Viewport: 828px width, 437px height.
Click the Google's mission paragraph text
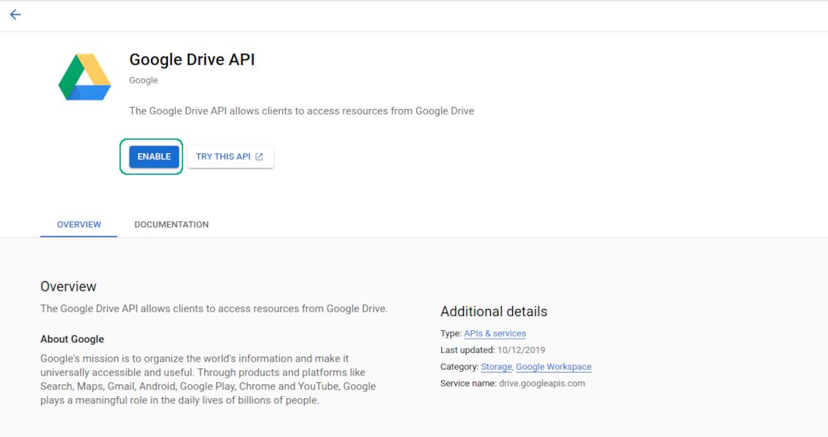tap(208, 379)
